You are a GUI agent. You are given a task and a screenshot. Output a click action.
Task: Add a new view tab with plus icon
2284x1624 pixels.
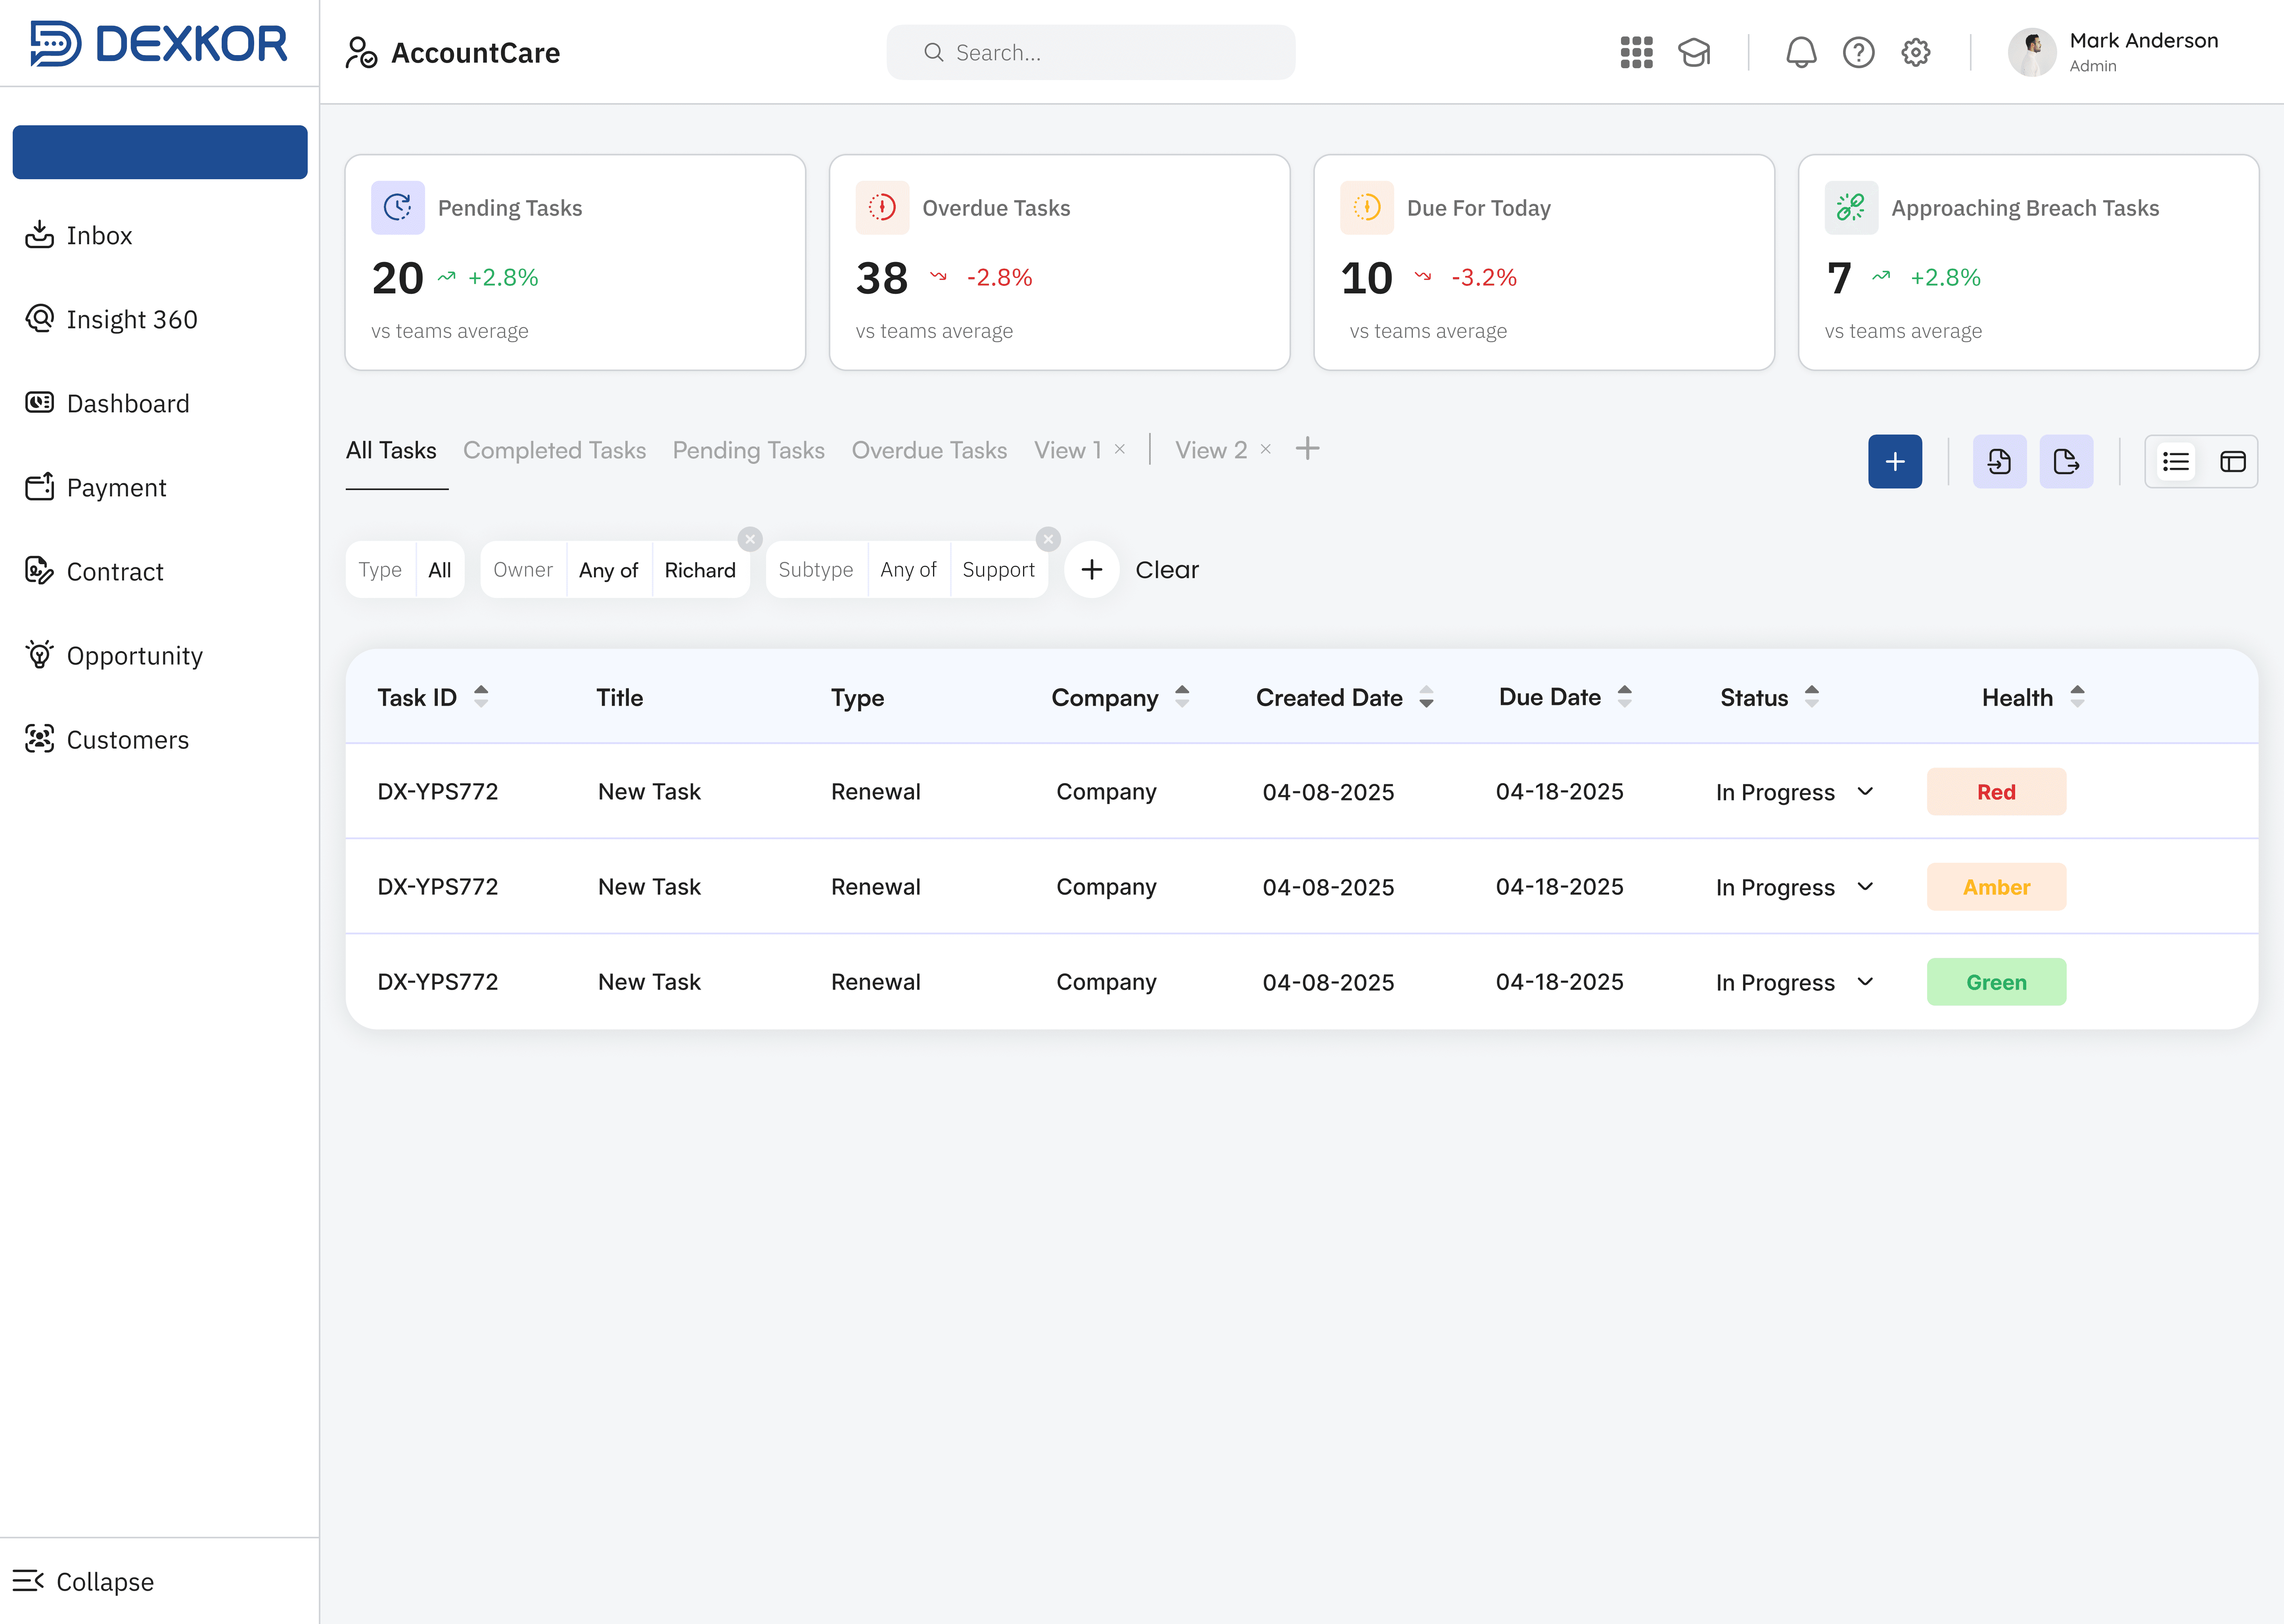(1307, 449)
